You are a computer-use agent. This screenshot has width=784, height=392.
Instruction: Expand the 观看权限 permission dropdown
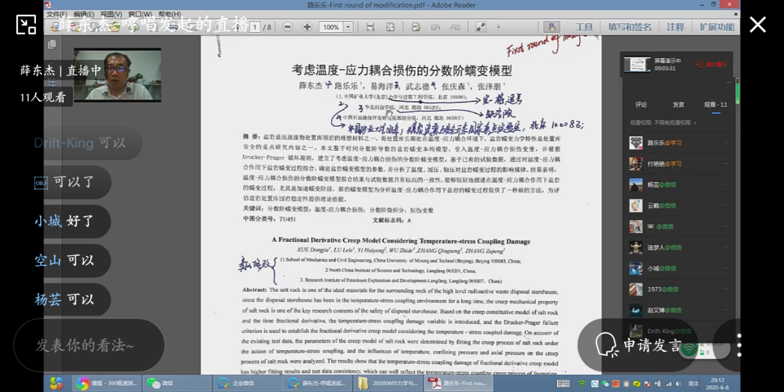coord(662,122)
